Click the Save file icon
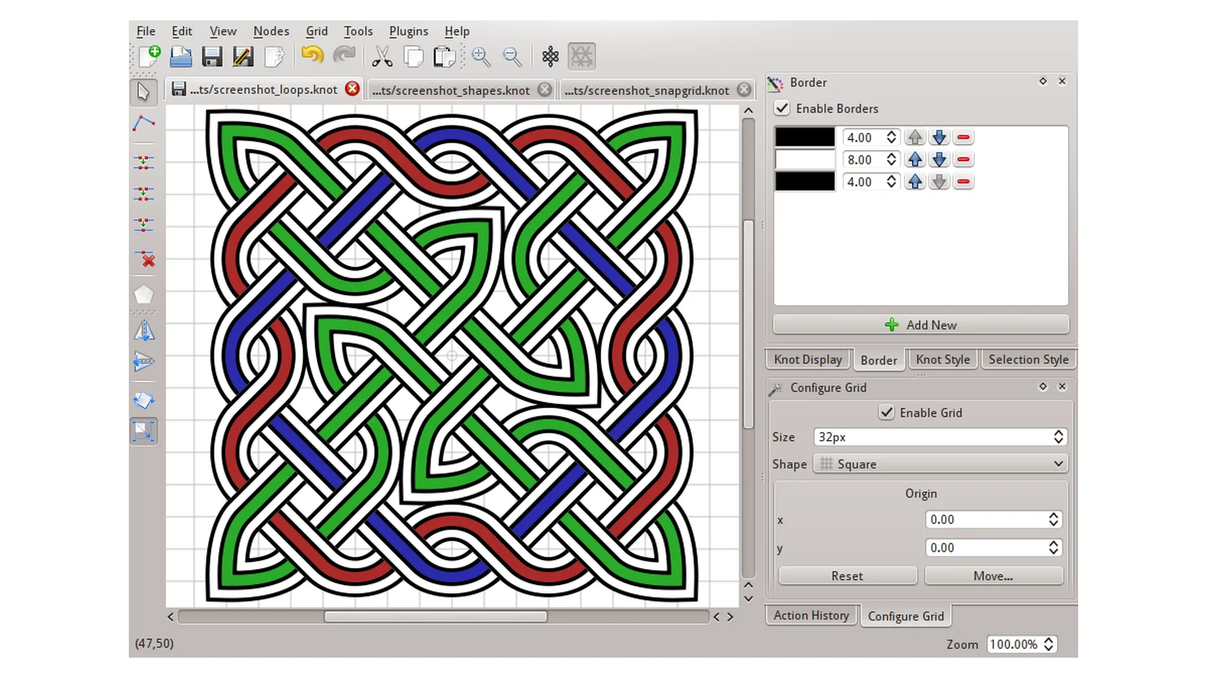The height and width of the screenshot is (678, 1207). click(x=212, y=56)
